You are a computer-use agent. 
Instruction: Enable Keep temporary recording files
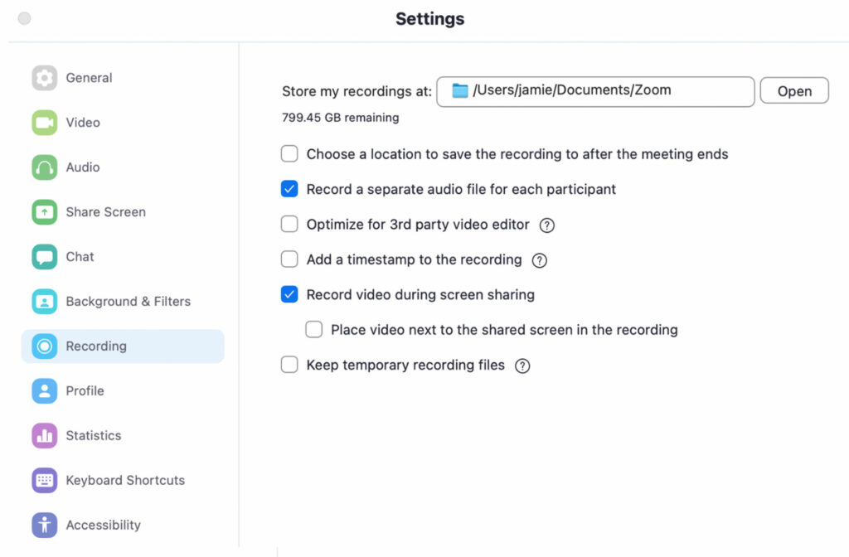tap(289, 365)
